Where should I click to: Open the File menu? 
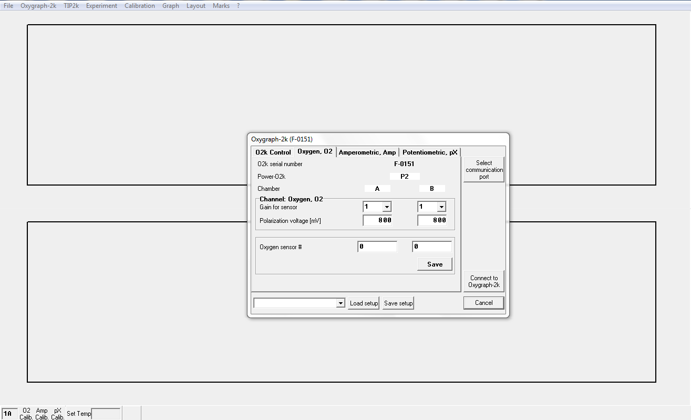(x=8, y=6)
